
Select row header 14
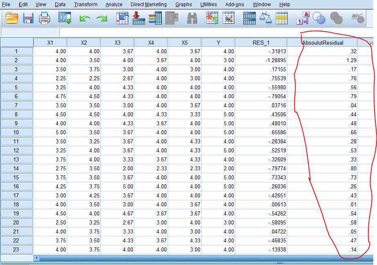point(16,168)
